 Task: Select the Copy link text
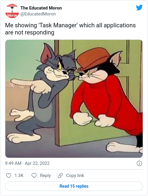click(75, 176)
